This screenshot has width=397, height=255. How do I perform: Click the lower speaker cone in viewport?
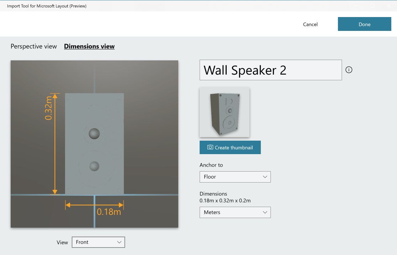click(94, 166)
